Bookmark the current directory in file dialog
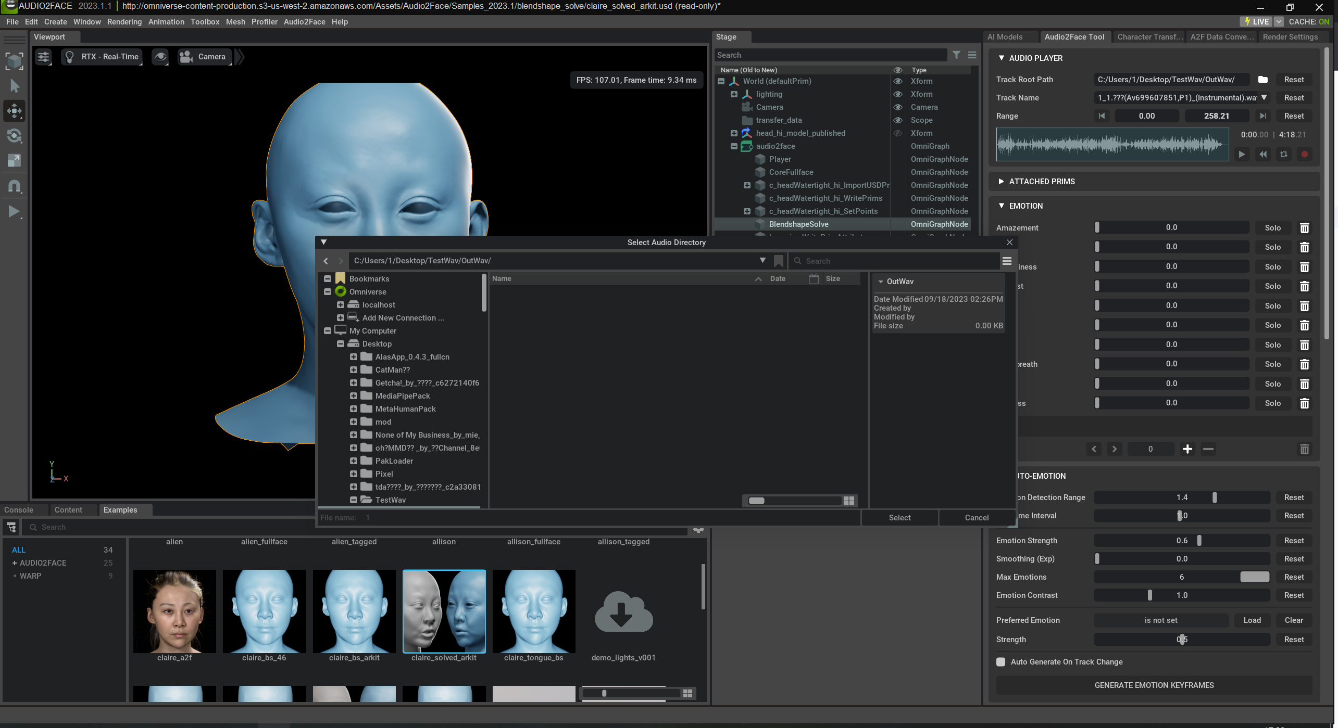Screen dimensions: 1338x728 pos(779,261)
